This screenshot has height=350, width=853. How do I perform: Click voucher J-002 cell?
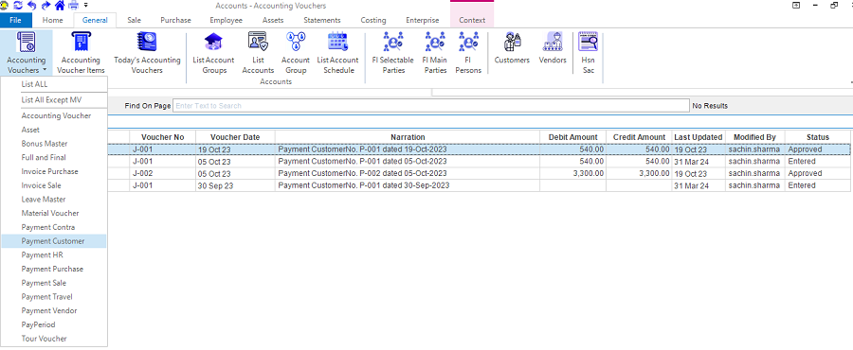(163, 174)
